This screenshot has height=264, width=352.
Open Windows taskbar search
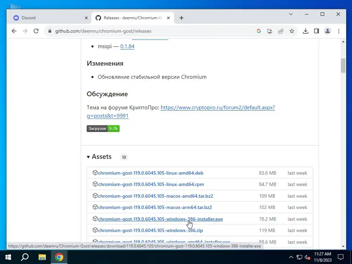point(25,257)
